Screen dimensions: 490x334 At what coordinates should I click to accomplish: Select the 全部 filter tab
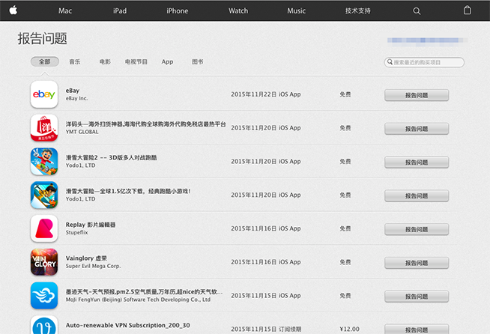[x=45, y=62]
